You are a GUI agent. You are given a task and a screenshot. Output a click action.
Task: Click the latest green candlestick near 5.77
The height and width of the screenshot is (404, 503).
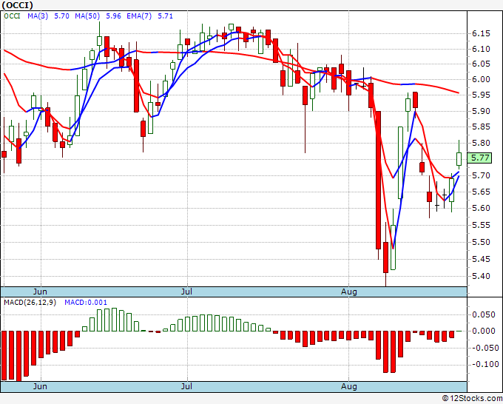459,159
